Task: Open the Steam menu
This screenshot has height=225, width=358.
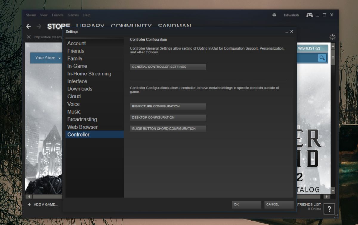Action: tap(31, 15)
